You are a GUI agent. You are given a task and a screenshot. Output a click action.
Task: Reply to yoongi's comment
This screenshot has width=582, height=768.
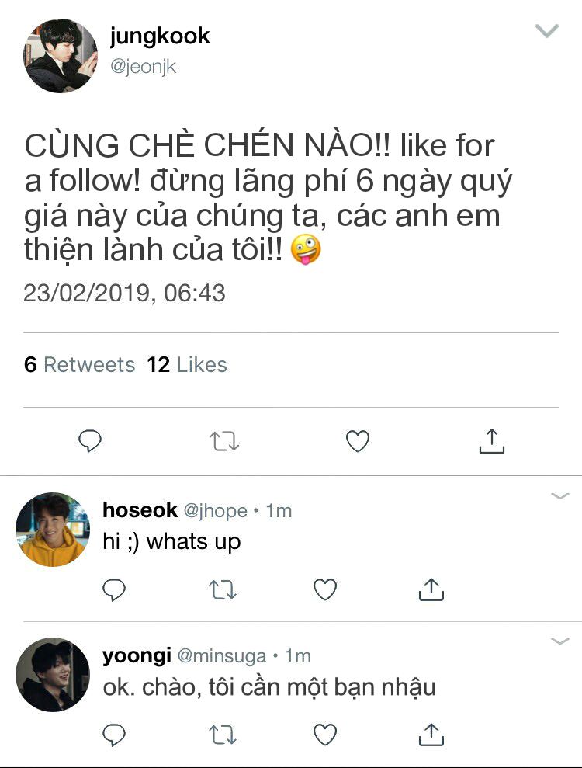click(x=114, y=735)
